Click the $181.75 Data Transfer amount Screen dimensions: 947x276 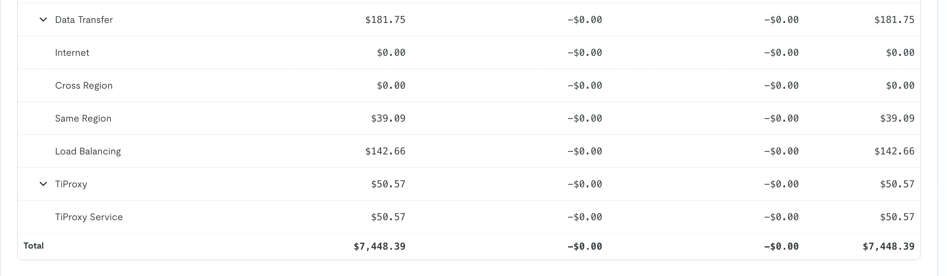point(385,20)
